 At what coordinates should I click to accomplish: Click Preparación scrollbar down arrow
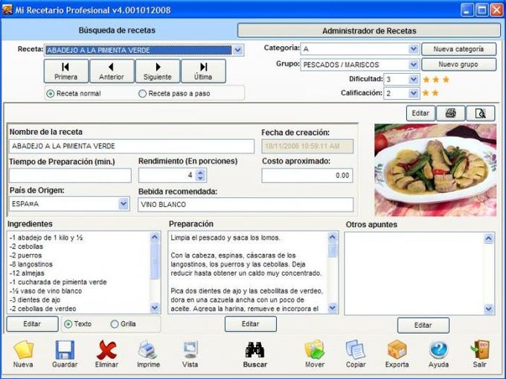[x=333, y=308]
